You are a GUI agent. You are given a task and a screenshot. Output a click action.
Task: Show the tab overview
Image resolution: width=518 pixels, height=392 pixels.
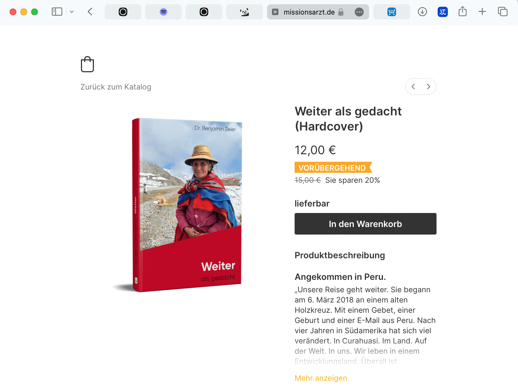503,12
